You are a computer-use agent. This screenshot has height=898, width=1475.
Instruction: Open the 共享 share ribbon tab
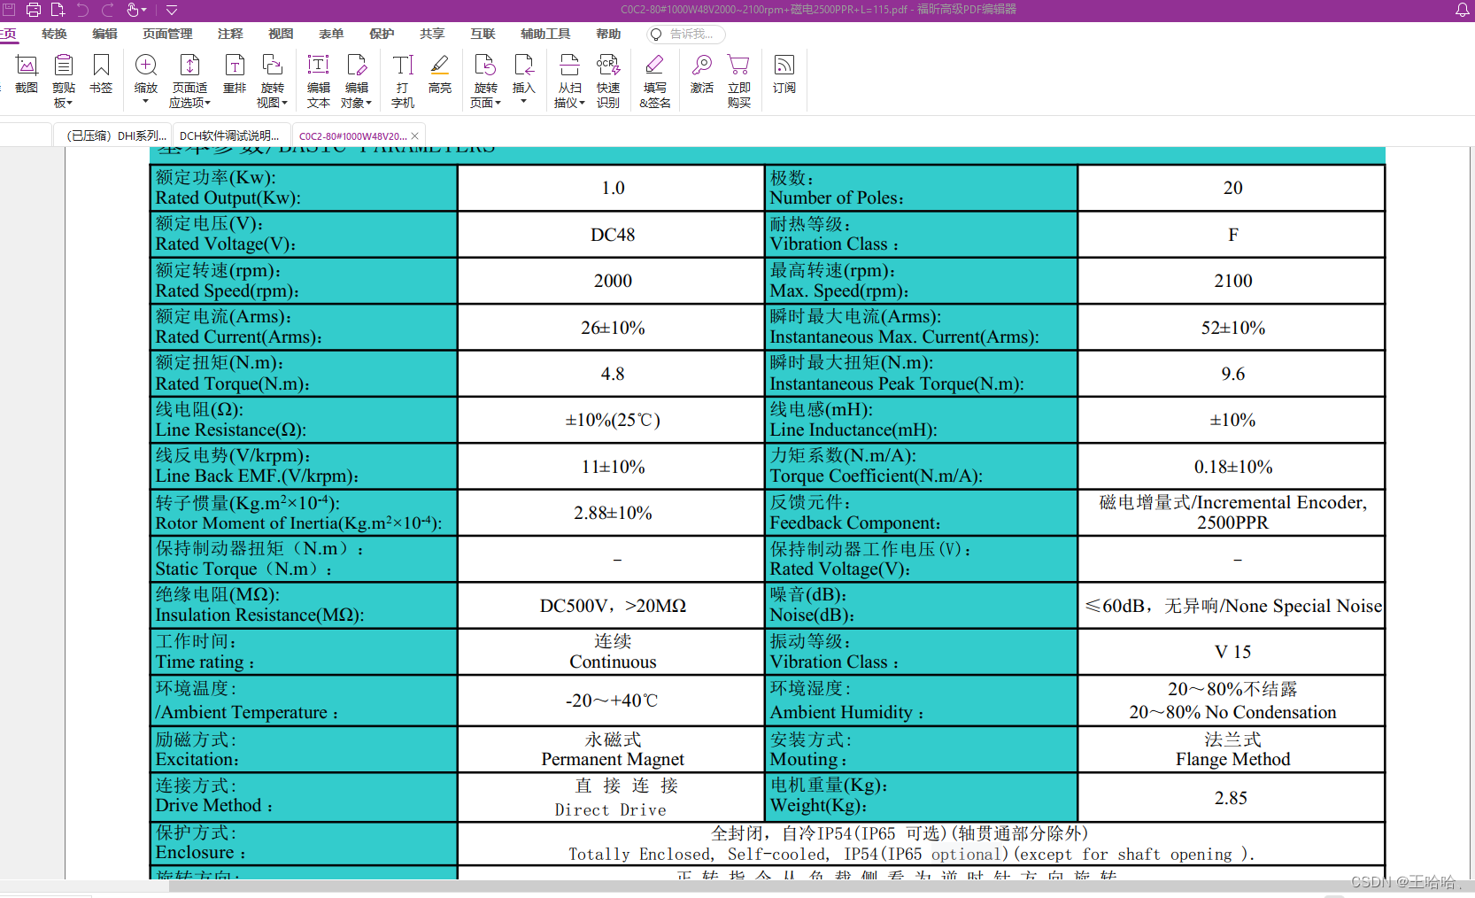[432, 34]
